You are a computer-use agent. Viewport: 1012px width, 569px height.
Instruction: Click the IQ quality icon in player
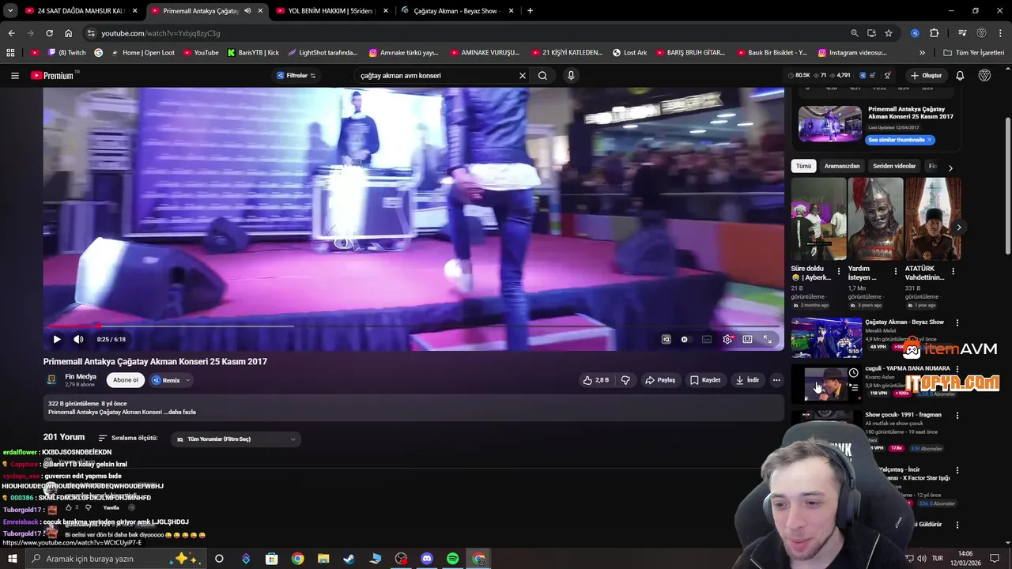pyautogui.click(x=666, y=339)
